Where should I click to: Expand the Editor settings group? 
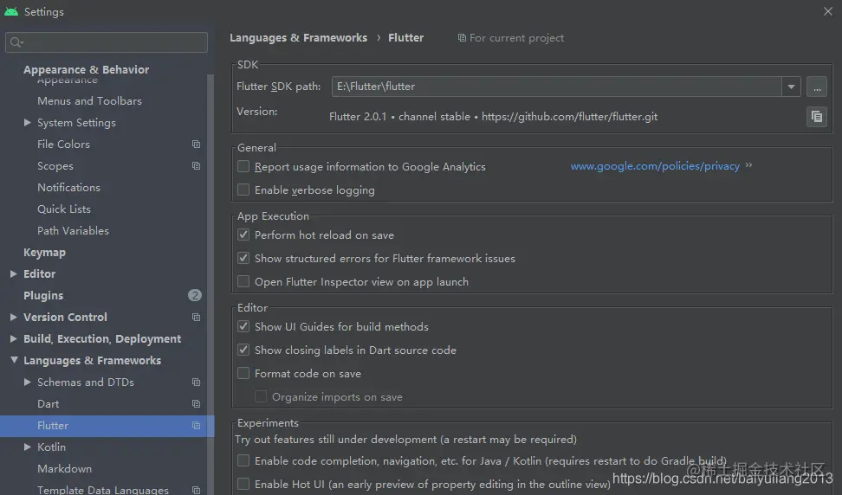coord(13,273)
